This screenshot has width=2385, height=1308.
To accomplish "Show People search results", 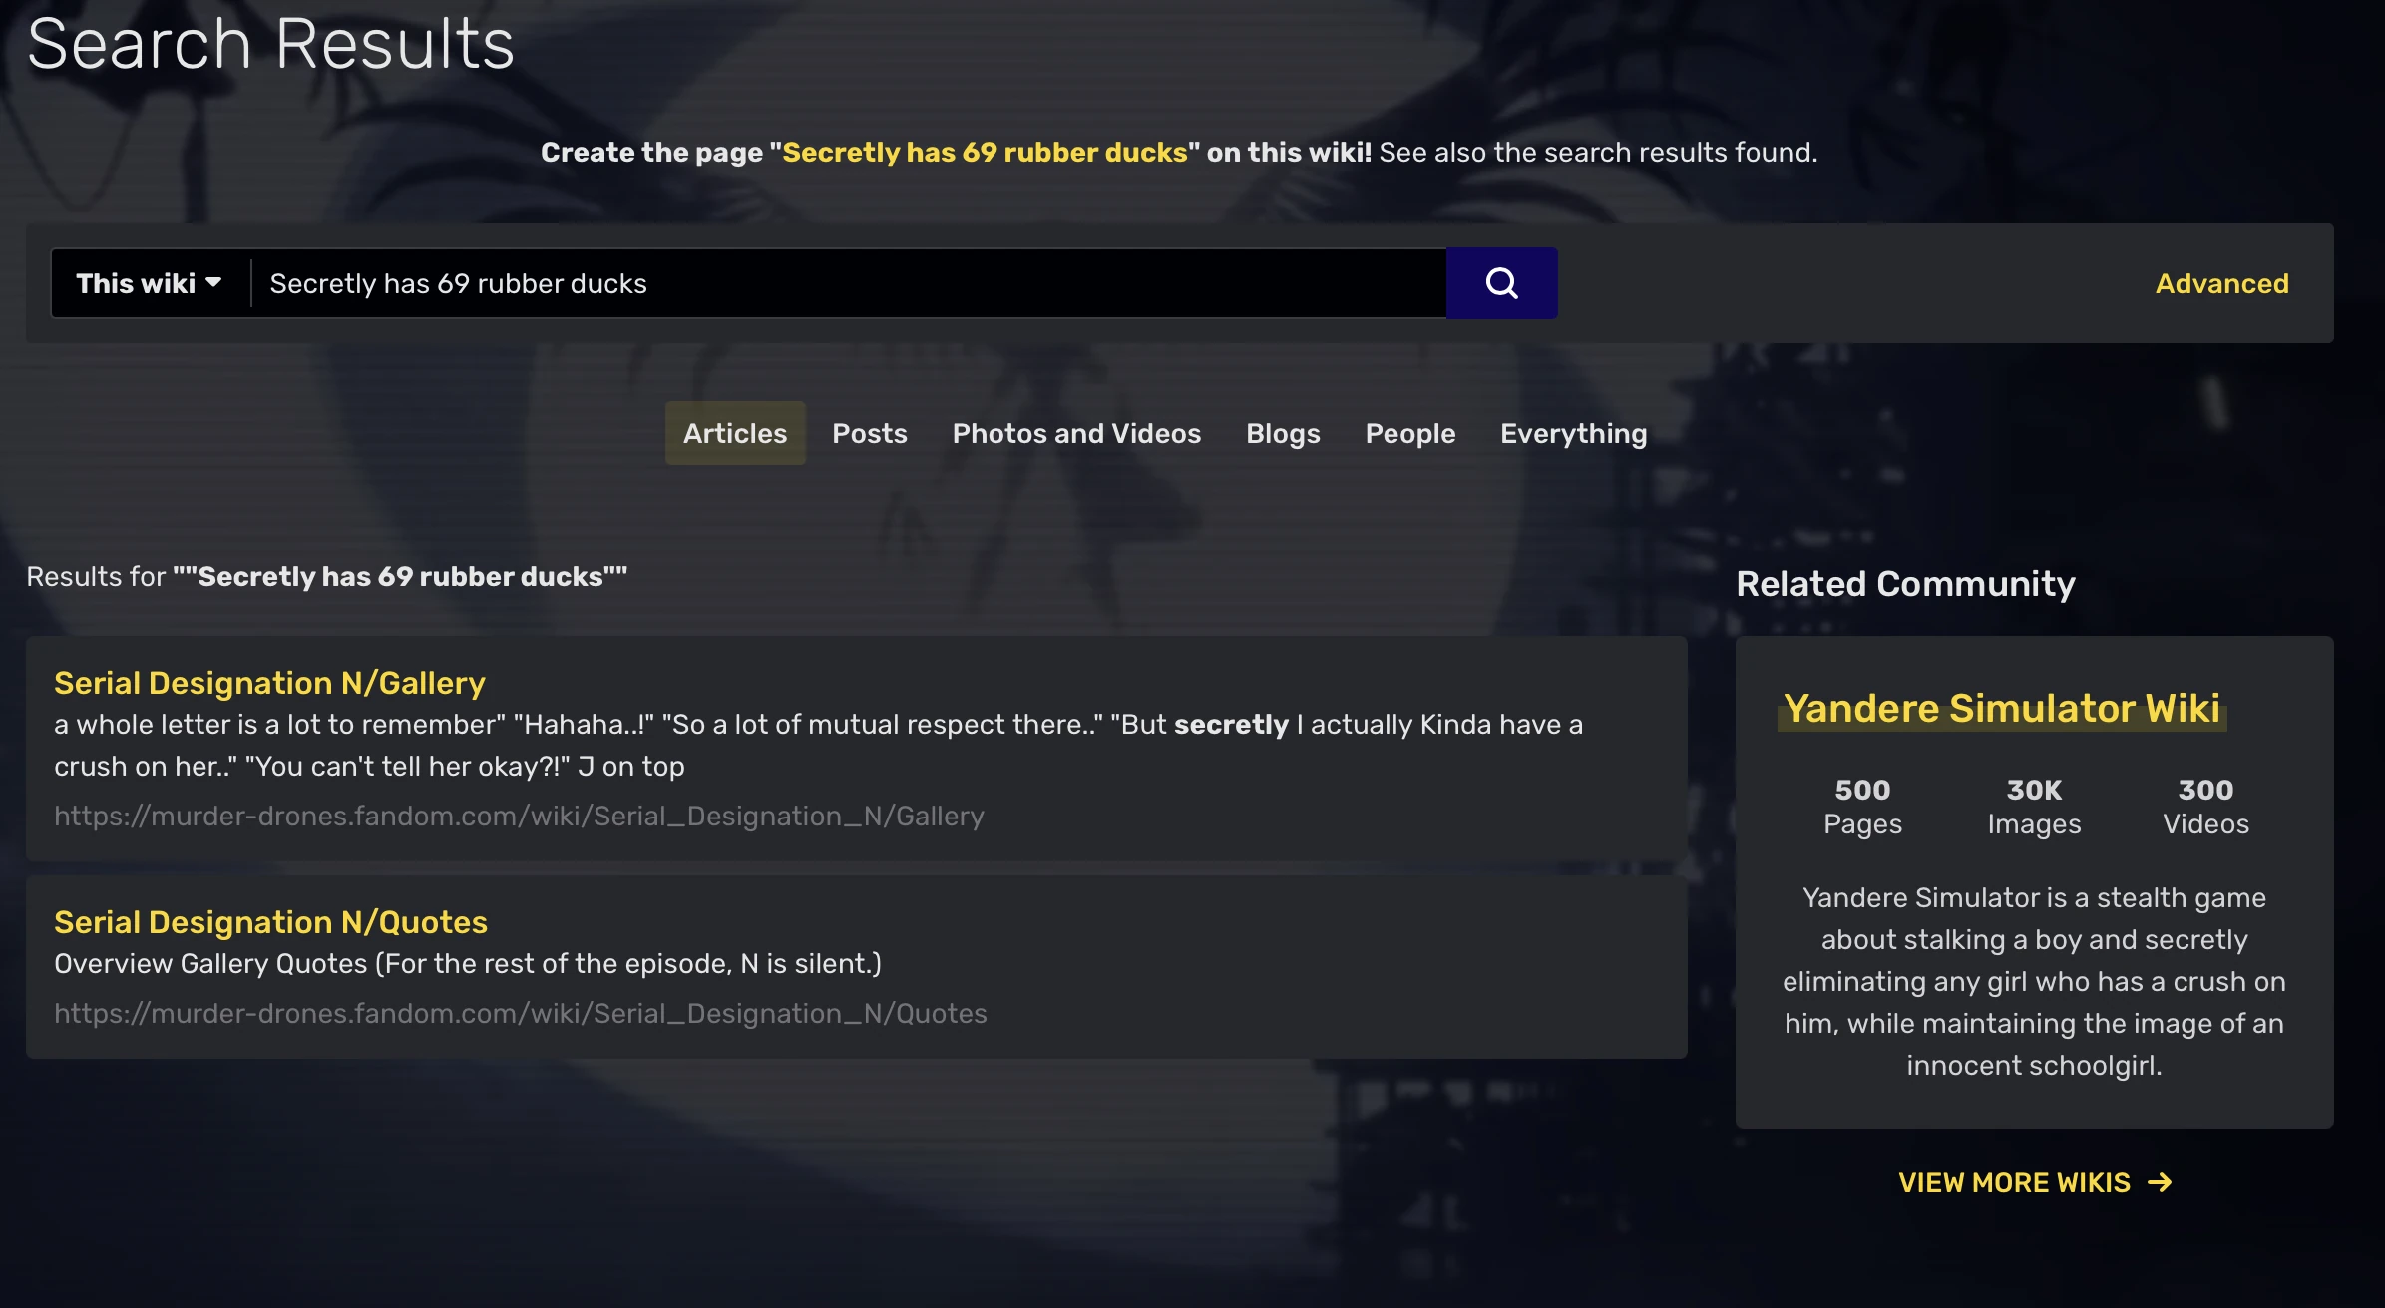I will 1409,433.
